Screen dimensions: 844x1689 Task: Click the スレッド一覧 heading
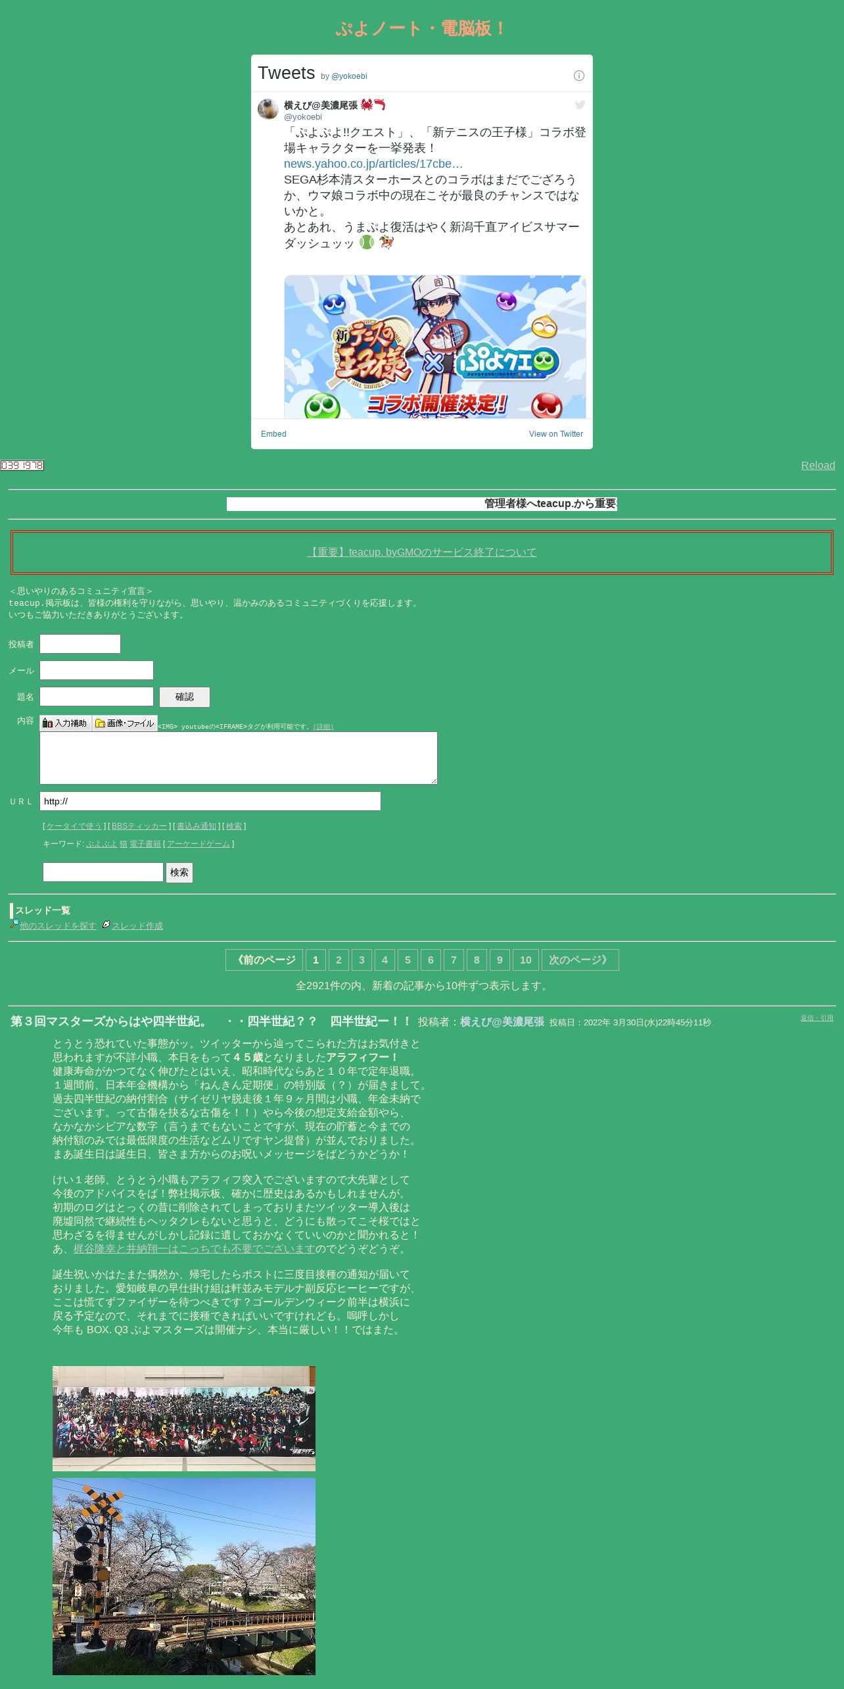[x=43, y=910]
